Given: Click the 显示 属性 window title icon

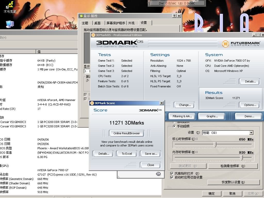Looking at the screenshot, I should (x=81, y=16).
